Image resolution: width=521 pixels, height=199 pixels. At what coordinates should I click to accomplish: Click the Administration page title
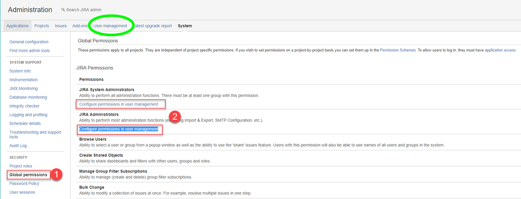[30, 9]
